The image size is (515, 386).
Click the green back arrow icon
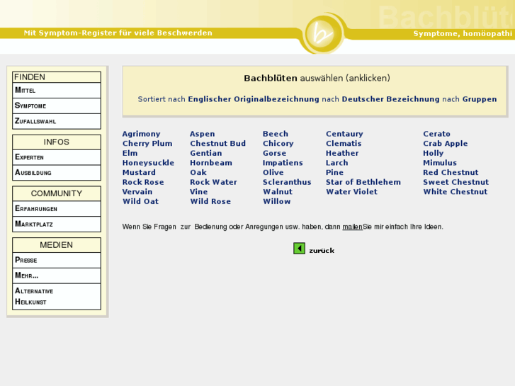point(299,249)
